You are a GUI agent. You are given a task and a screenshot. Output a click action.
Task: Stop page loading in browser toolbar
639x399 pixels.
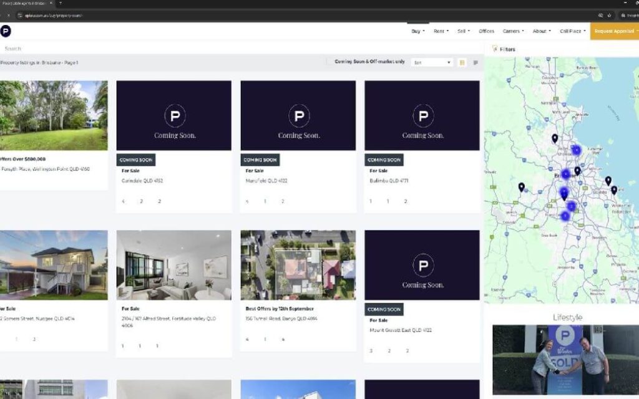click(x=8, y=15)
